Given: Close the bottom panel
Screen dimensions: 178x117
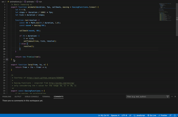Looking at the screenshot, I should click(175, 97).
